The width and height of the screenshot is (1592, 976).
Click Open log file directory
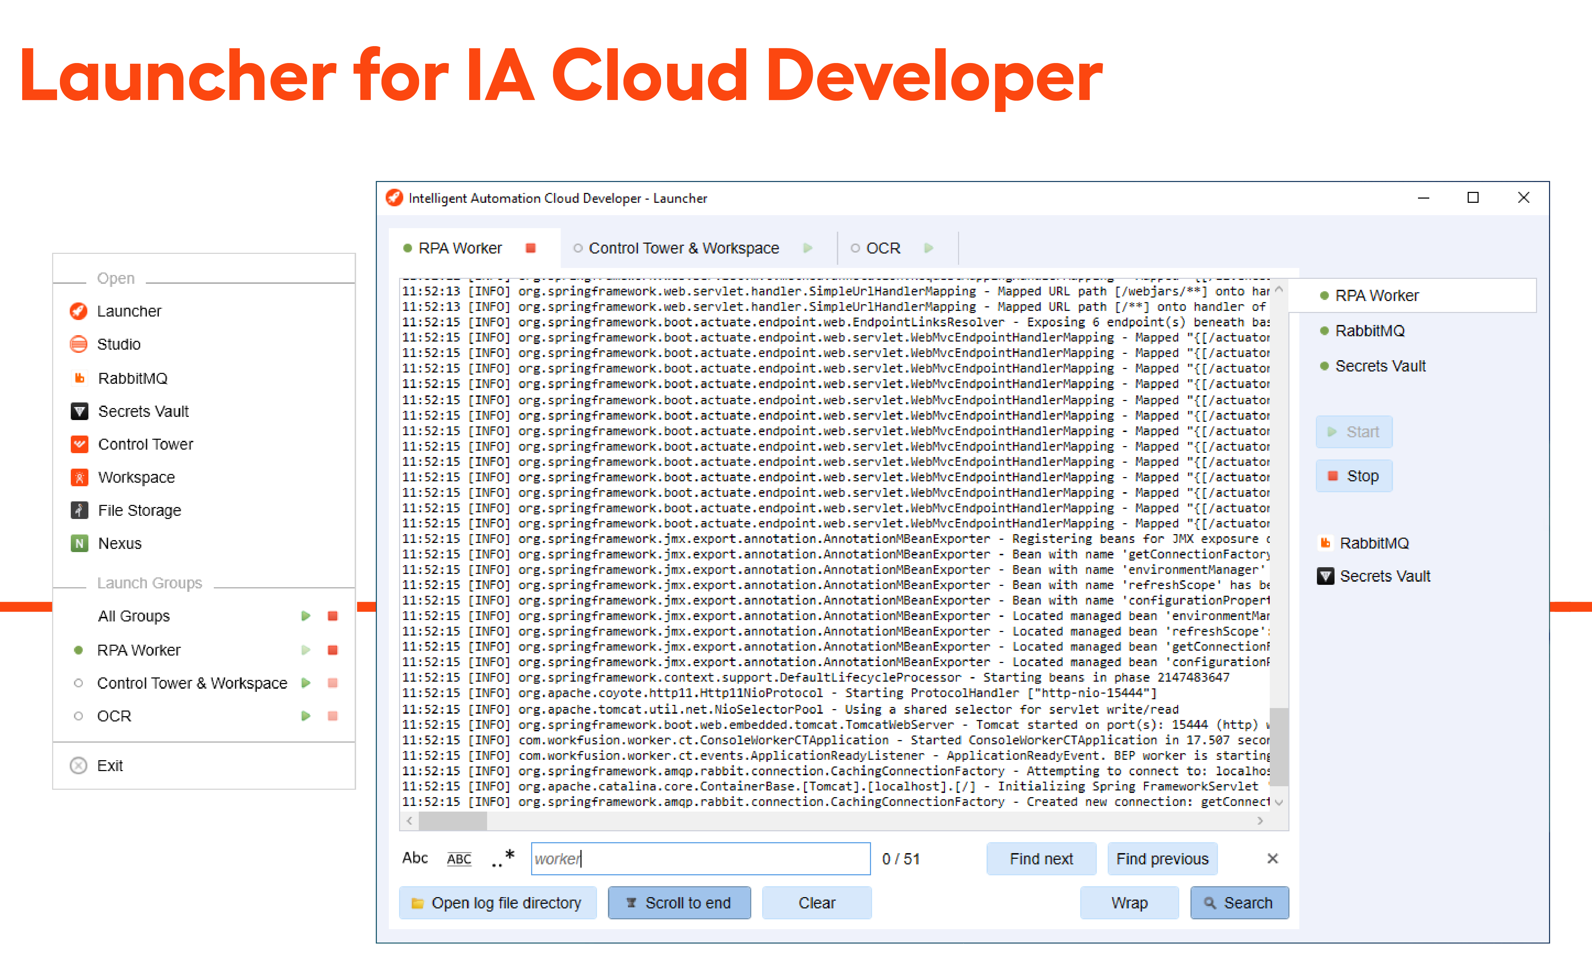(x=497, y=902)
